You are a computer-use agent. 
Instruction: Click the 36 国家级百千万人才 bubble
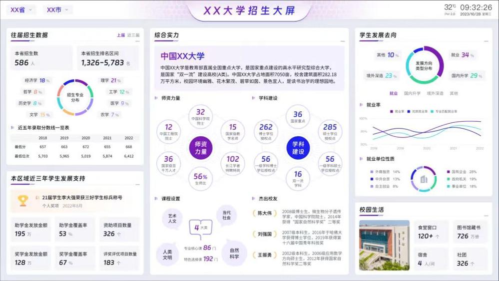[x=169, y=163]
